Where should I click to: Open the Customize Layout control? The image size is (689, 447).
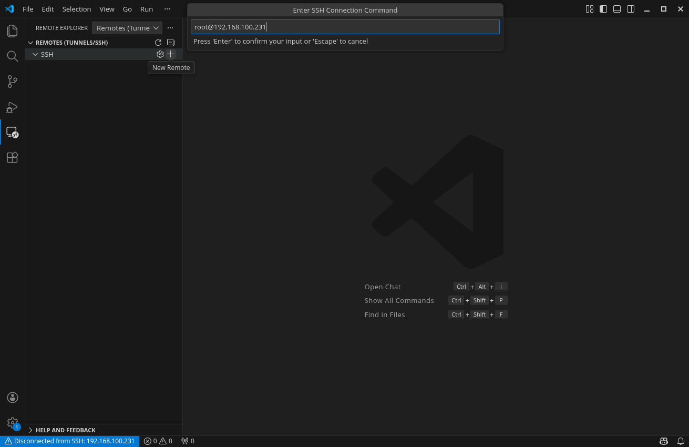[x=589, y=9]
